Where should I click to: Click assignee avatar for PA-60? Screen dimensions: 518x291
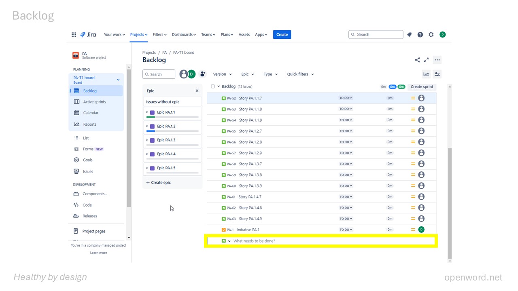click(x=421, y=186)
